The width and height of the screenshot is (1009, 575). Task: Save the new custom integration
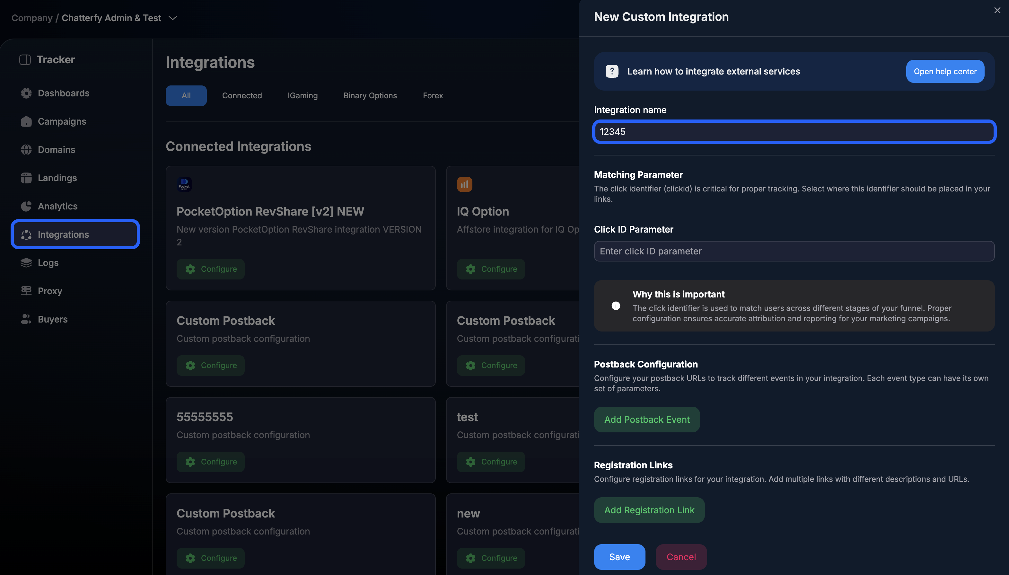click(620, 557)
